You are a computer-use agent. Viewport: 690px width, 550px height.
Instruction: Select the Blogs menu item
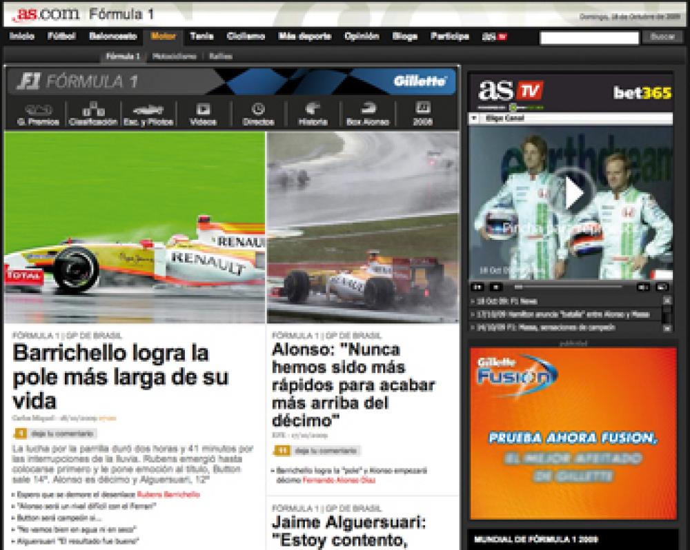pos(405,37)
